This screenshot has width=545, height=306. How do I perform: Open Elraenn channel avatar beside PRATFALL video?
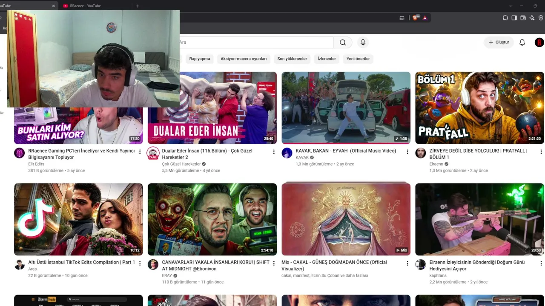click(x=421, y=153)
